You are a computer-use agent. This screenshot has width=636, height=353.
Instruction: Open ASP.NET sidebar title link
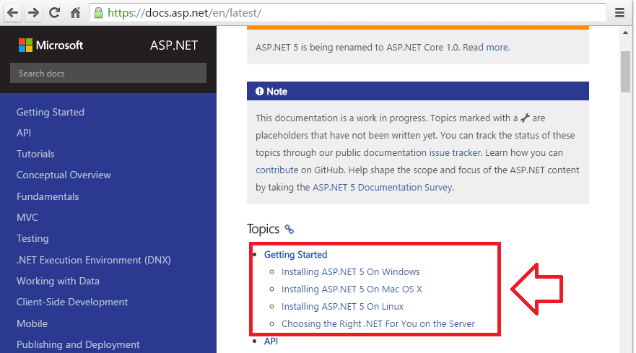pyautogui.click(x=174, y=45)
